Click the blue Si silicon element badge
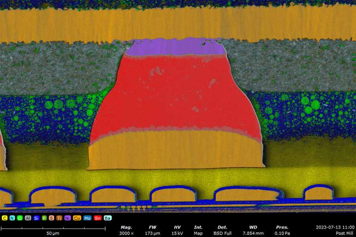Viewport: 356px width, 237px height. [x=36, y=218]
